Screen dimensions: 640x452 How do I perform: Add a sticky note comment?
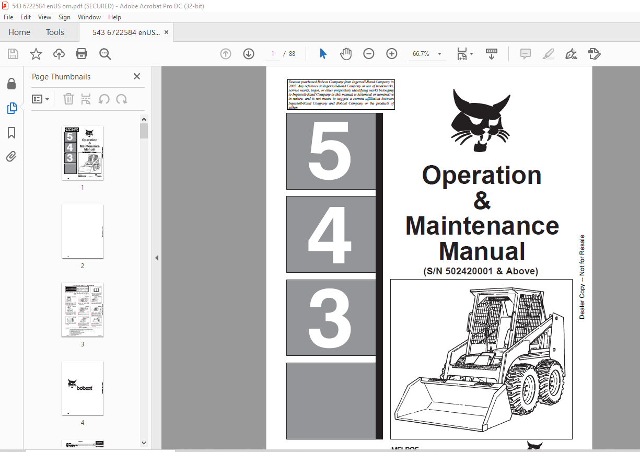point(526,54)
